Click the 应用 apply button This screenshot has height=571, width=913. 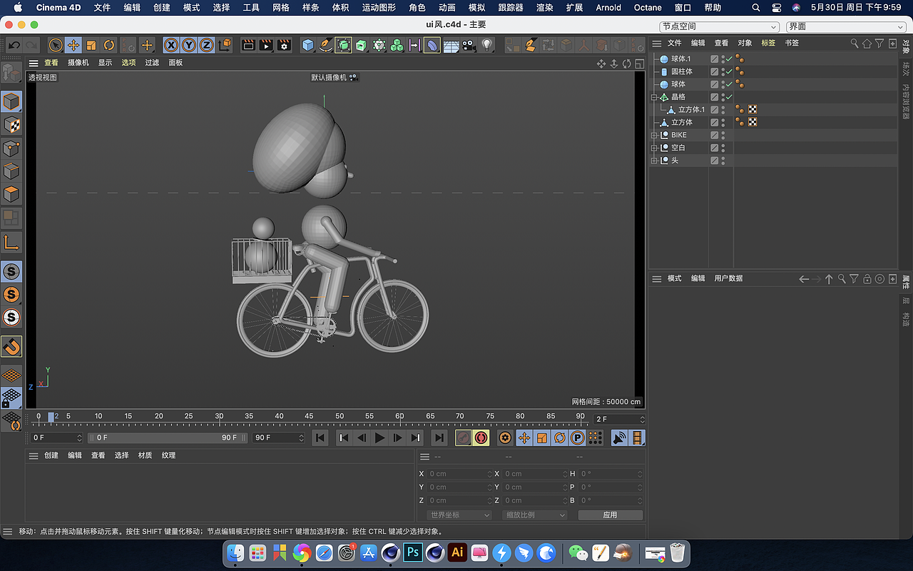610,515
